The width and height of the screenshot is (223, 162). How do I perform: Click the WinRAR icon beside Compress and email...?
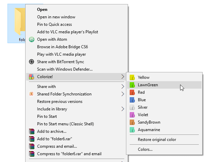coord(32,146)
